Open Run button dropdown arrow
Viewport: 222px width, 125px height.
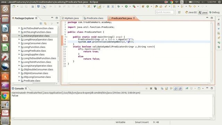(x=130, y=7)
